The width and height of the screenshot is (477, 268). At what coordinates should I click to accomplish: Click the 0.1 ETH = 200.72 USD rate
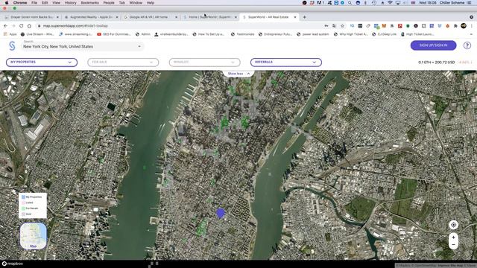pos(436,63)
